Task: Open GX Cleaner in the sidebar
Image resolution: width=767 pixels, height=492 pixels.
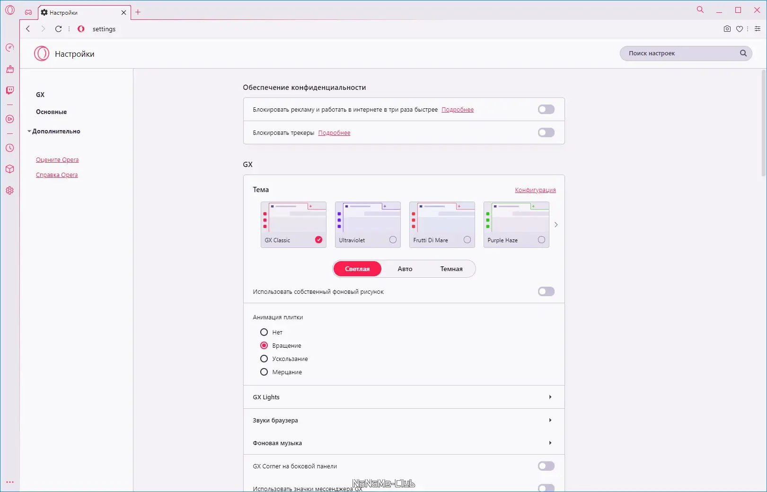Action: (x=10, y=69)
